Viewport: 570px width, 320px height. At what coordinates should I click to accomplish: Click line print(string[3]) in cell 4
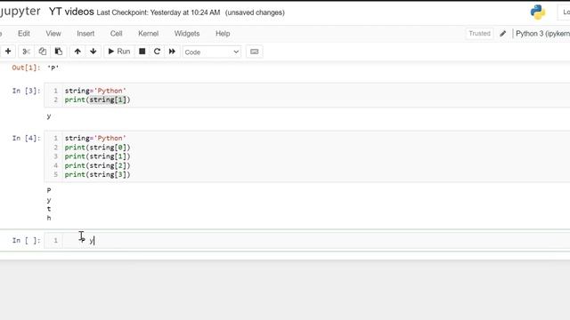point(97,174)
